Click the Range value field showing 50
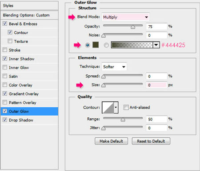Viewport: 200px width, 171px height. click(x=156, y=119)
